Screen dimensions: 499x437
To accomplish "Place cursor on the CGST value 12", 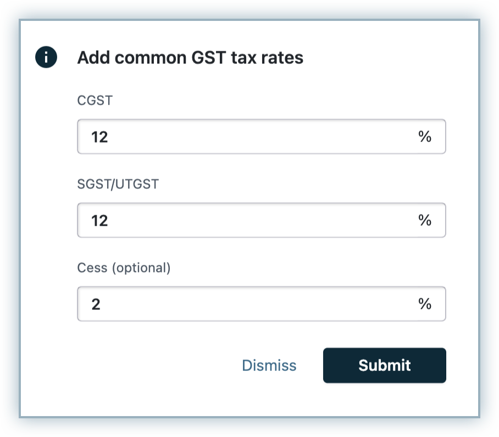I will [x=99, y=137].
